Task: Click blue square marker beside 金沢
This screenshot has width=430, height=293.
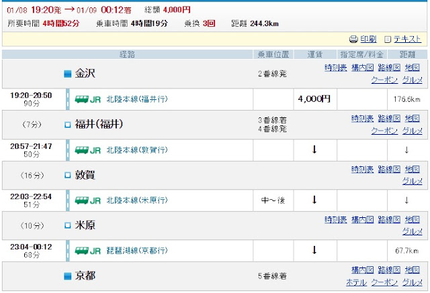Action: pyautogui.click(x=68, y=74)
